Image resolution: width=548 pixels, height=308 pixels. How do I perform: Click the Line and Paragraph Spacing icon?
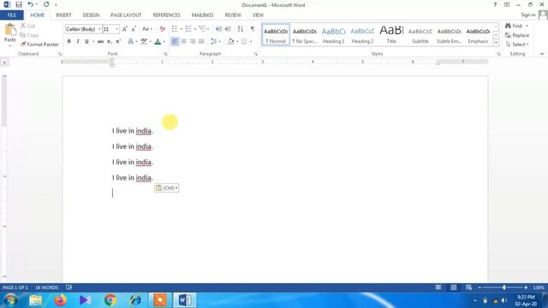tap(213, 42)
